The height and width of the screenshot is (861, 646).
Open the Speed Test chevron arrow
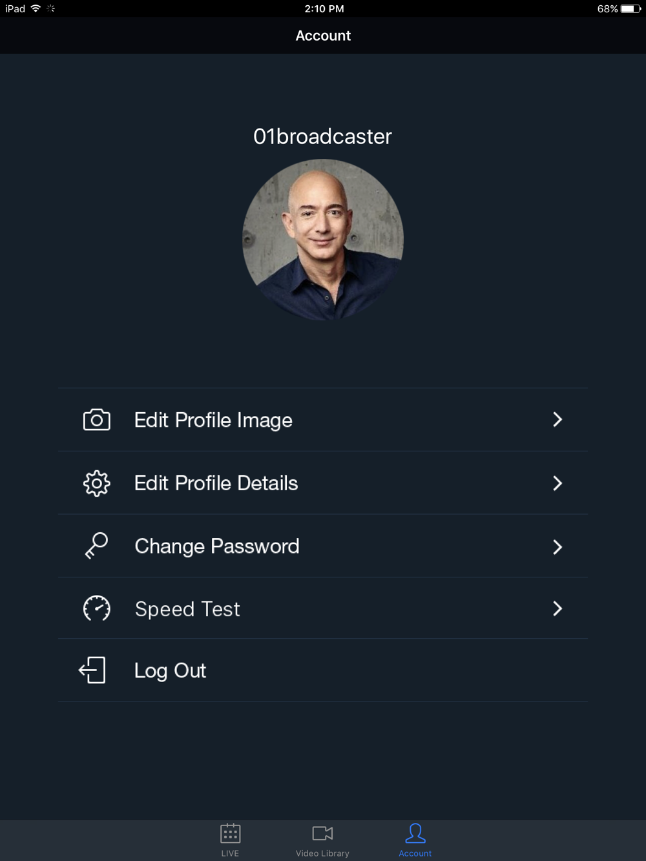[557, 608]
